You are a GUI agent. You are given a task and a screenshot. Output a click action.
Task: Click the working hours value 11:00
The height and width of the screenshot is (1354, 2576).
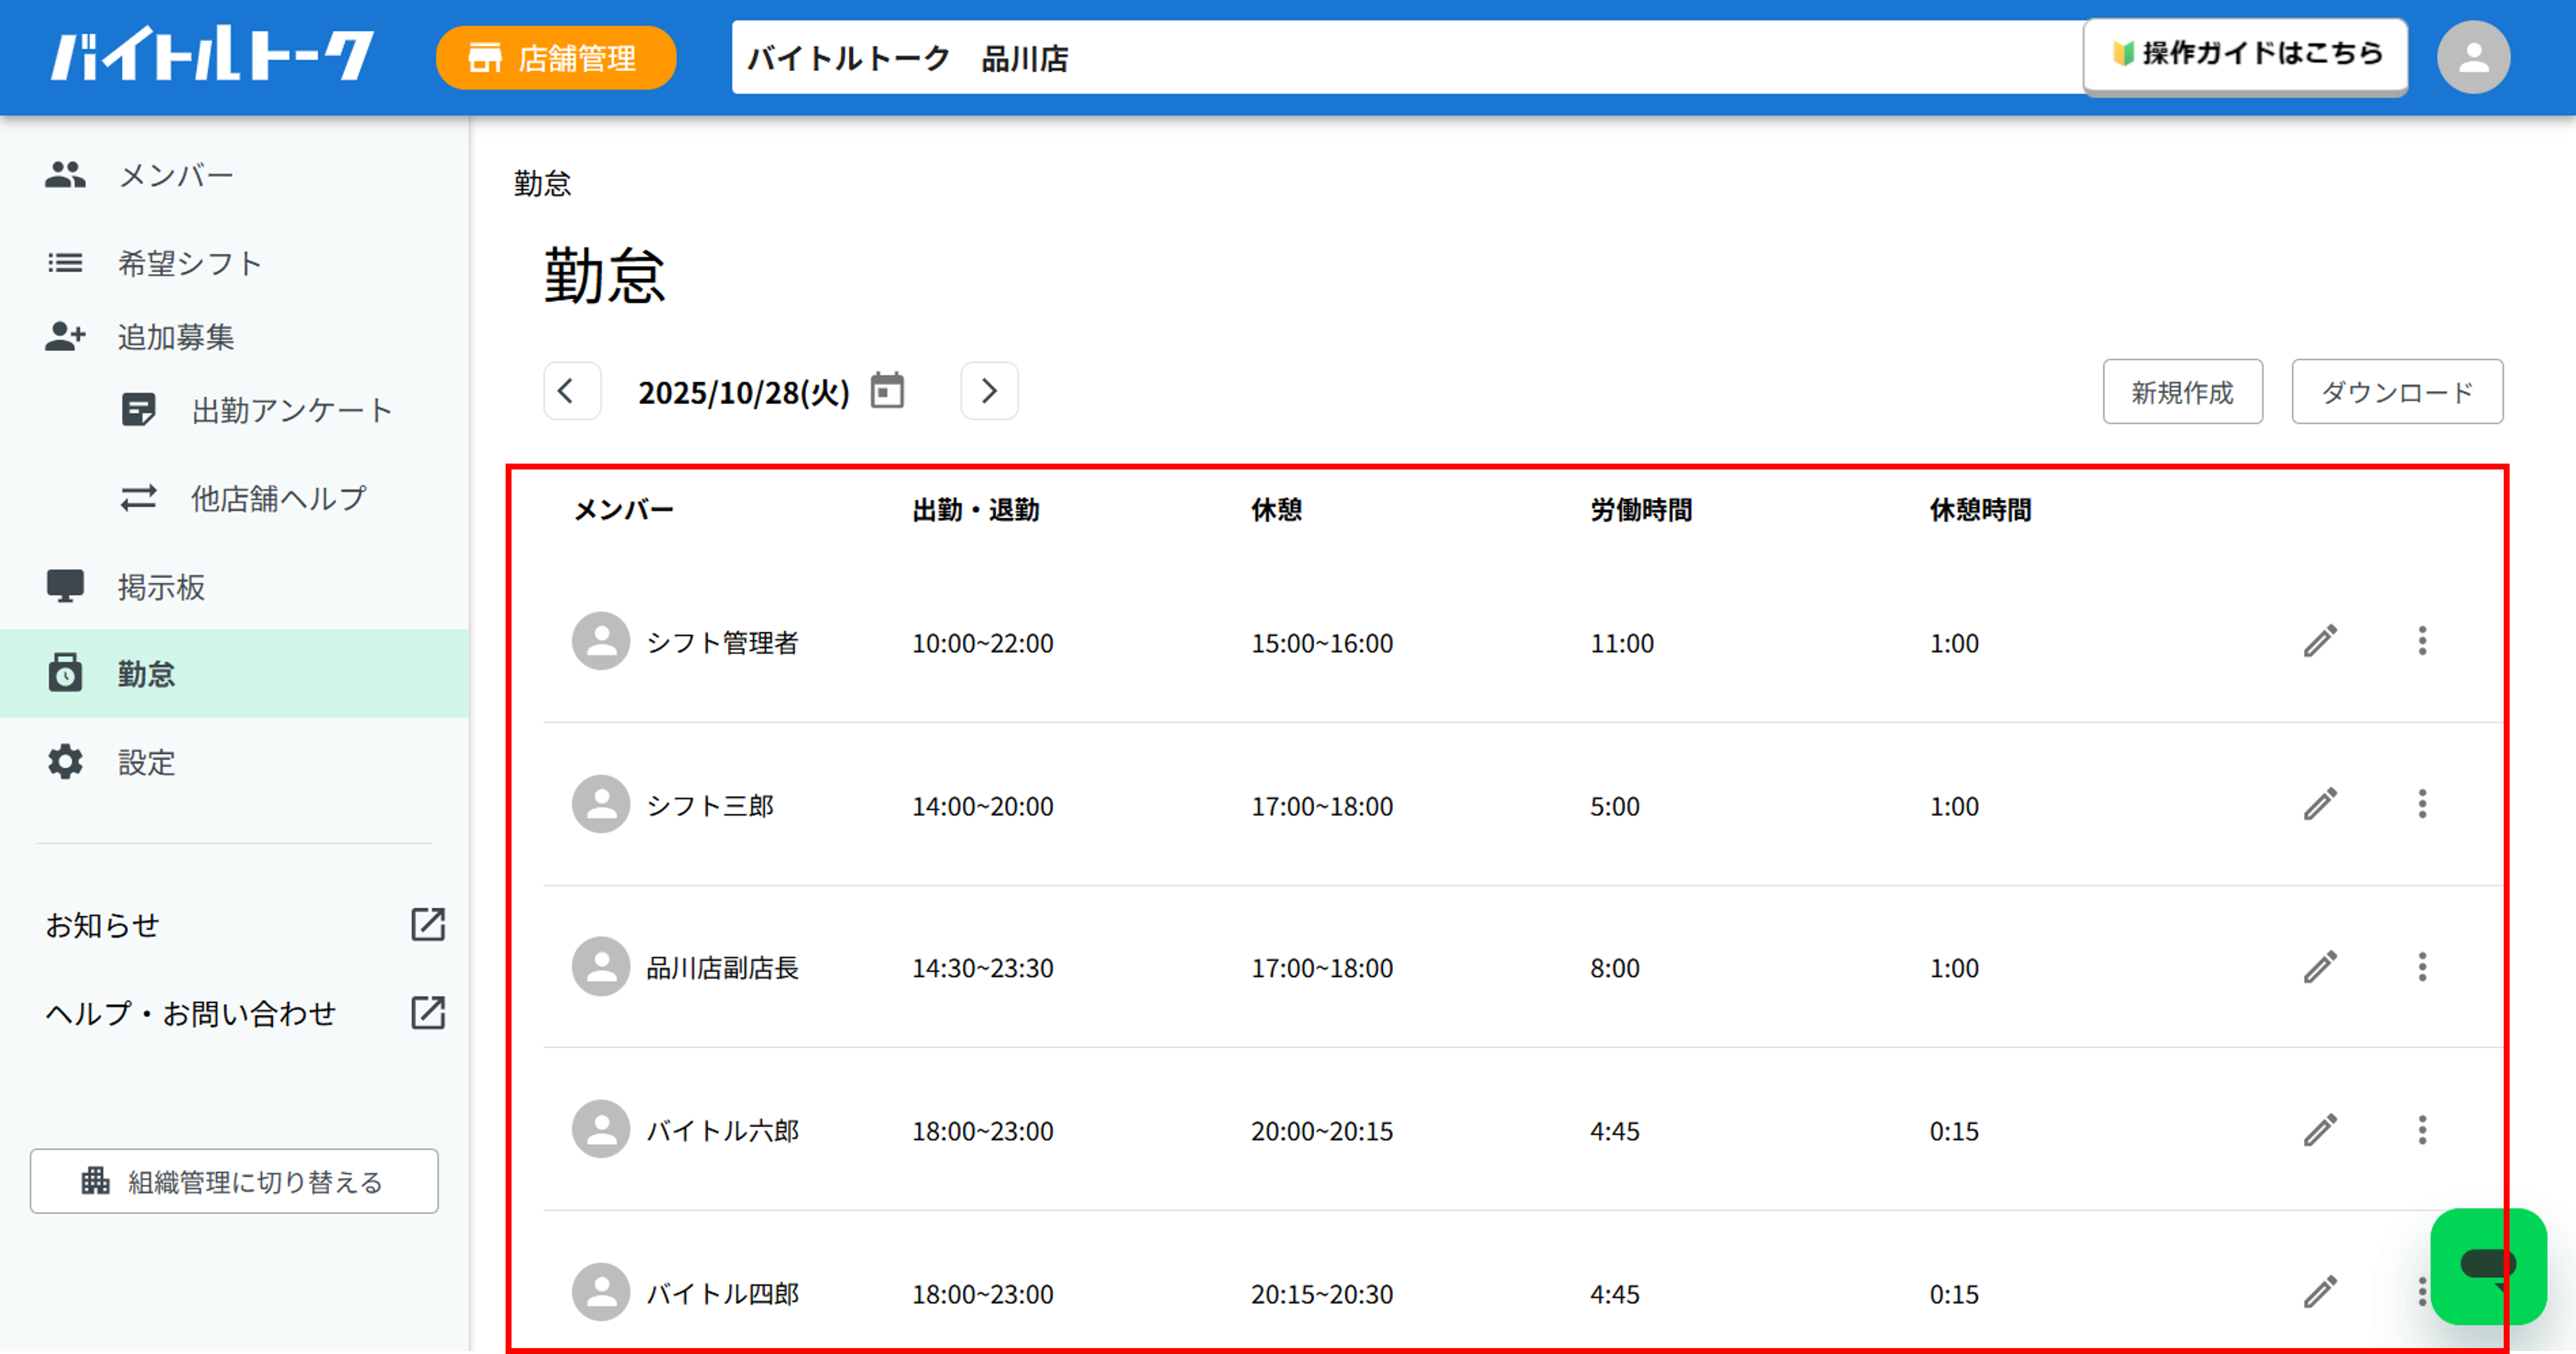(1622, 643)
